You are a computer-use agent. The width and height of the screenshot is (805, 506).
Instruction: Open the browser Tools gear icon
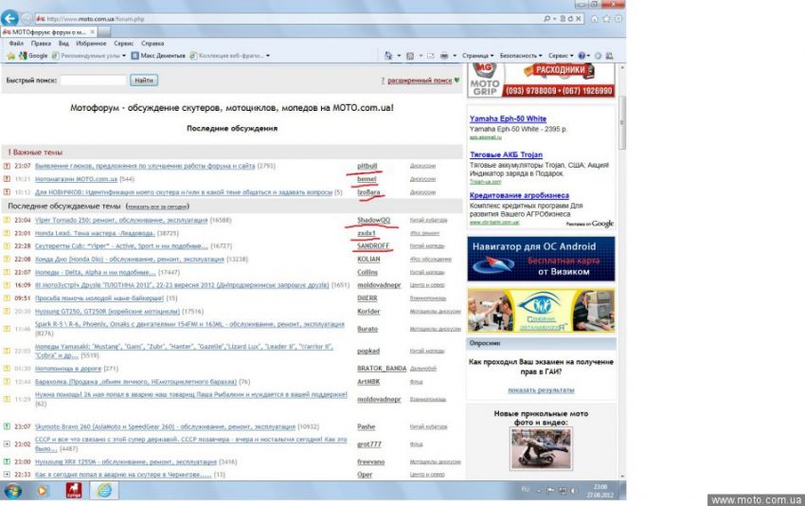click(x=618, y=19)
